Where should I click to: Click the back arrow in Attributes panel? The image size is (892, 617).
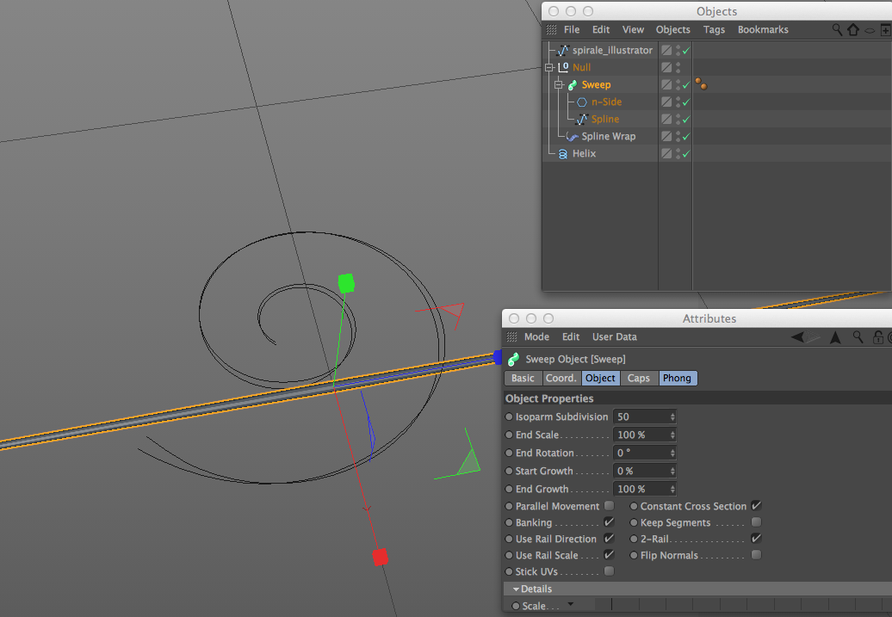point(798,337)
